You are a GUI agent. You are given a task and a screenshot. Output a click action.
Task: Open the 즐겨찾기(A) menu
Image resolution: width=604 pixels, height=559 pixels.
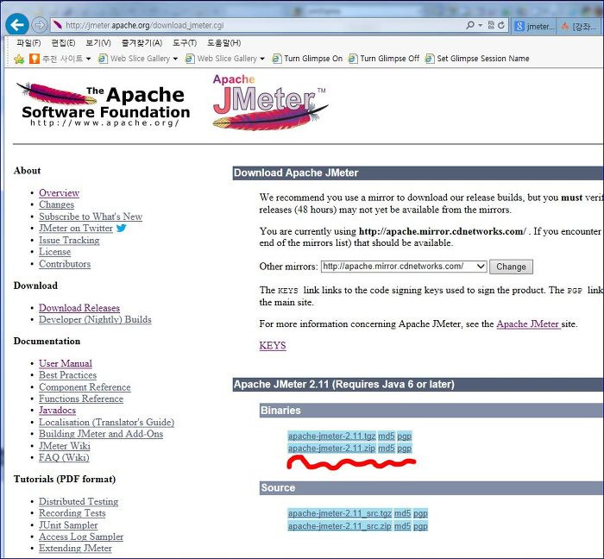tap(142, 43)
